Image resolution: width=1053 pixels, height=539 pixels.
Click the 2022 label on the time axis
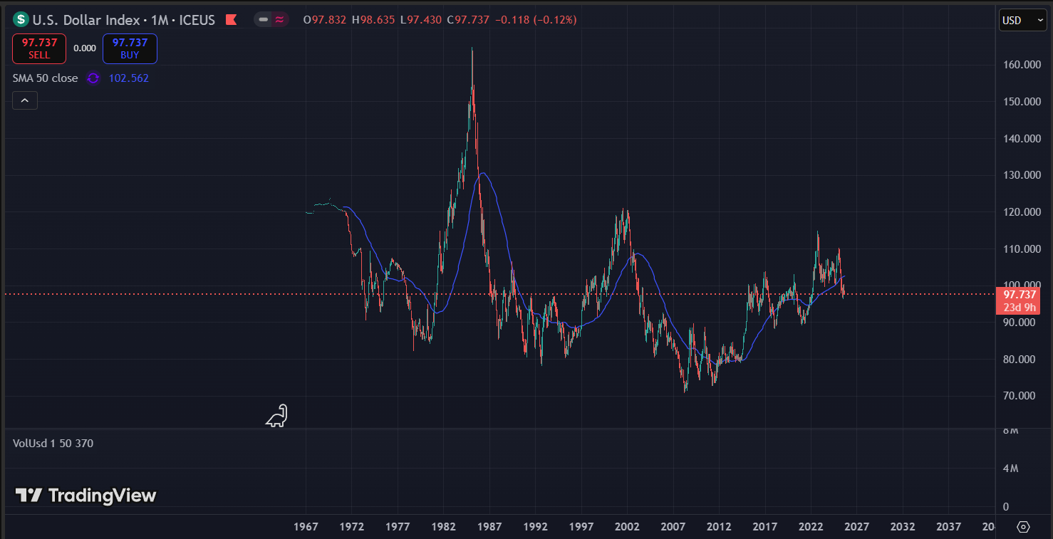[x=811, y=527]
